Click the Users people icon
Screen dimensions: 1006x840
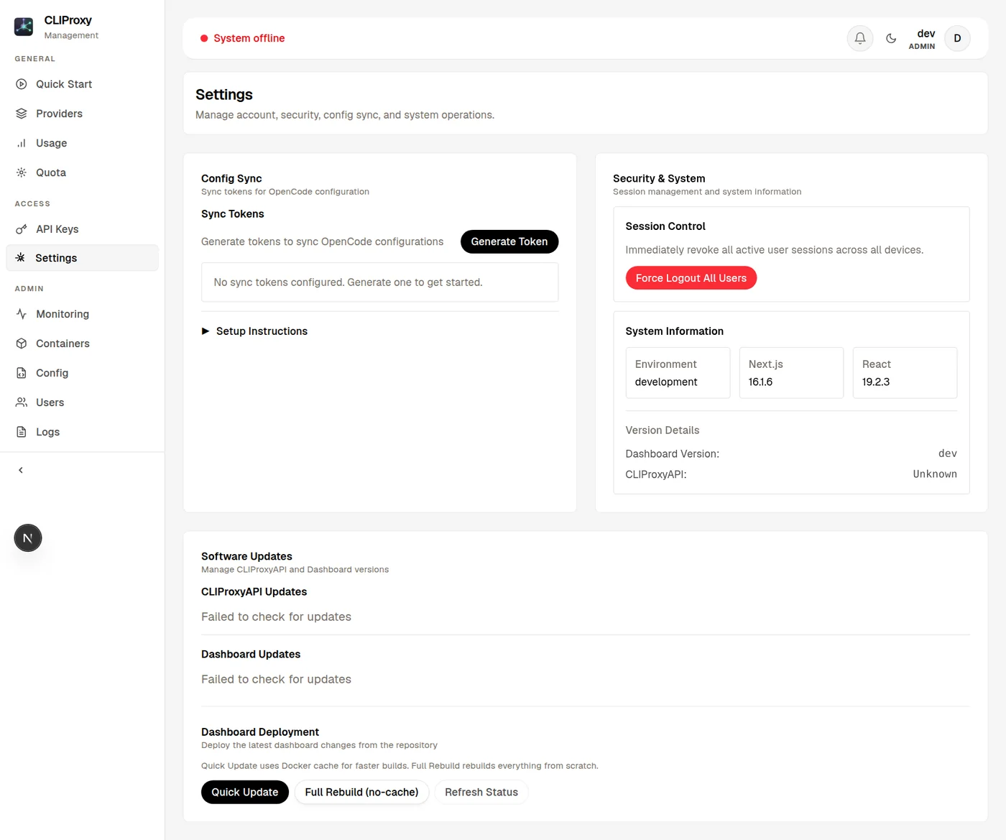pyautogui.click(x=22, y=402)
